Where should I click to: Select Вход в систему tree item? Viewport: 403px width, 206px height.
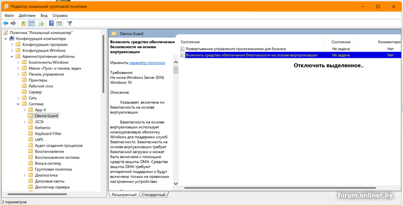click(x=48, y=163)
